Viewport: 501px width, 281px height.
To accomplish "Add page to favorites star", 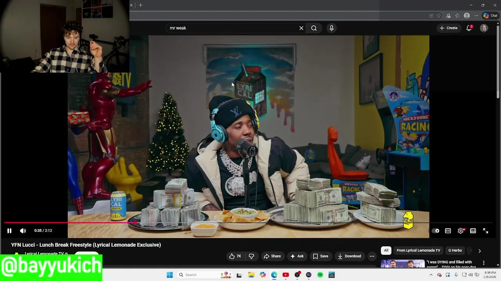I will 439,16.
